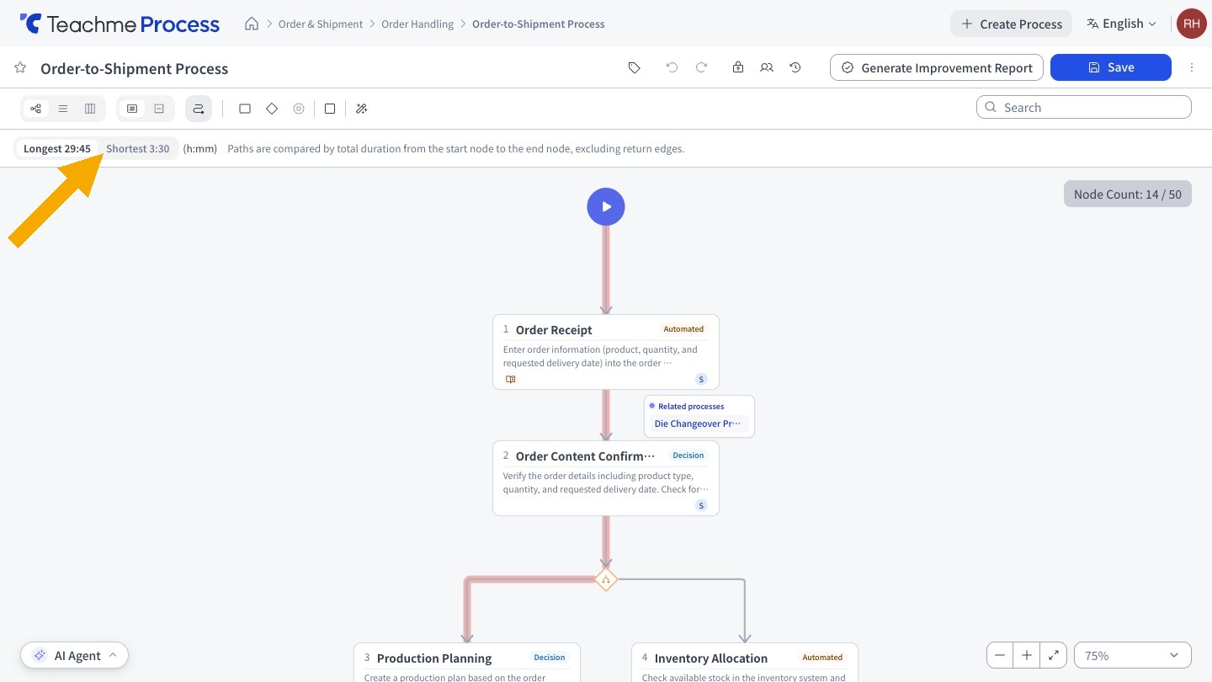Open the 75% zoom level dropdown

(x=1132, y=655)
